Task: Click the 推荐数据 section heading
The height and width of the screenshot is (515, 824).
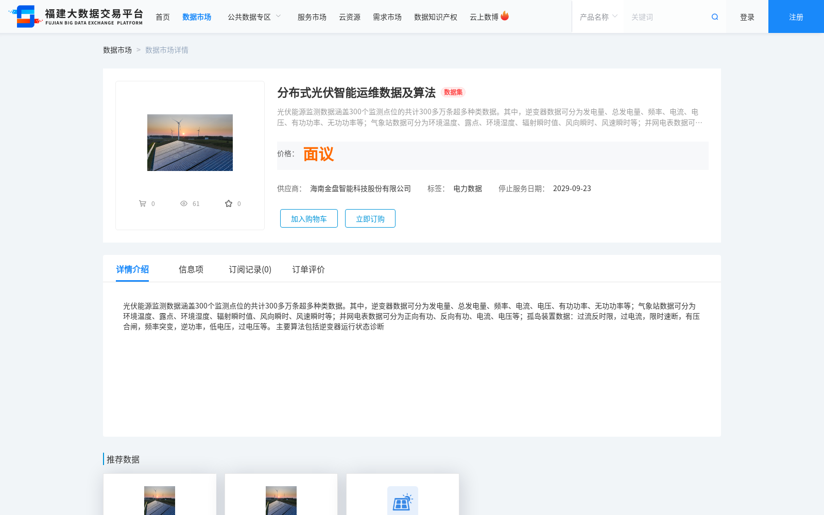Action: (123, 459)
